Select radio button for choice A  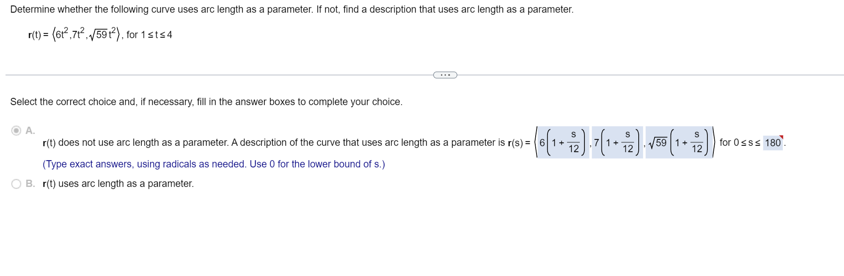(16, 131)
